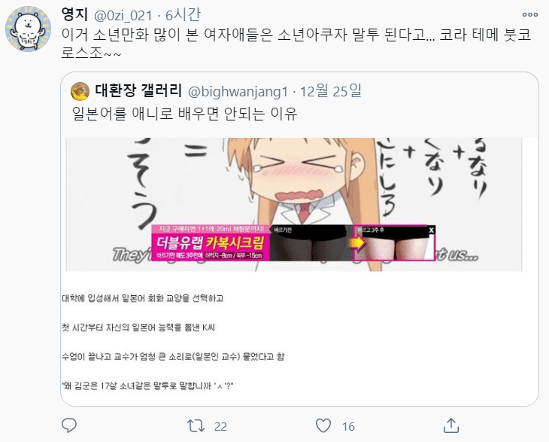Open quoted tweet text 일본어를 애니로
The image size is (549, 442).
pyautogui.click(x=185, y=114)
